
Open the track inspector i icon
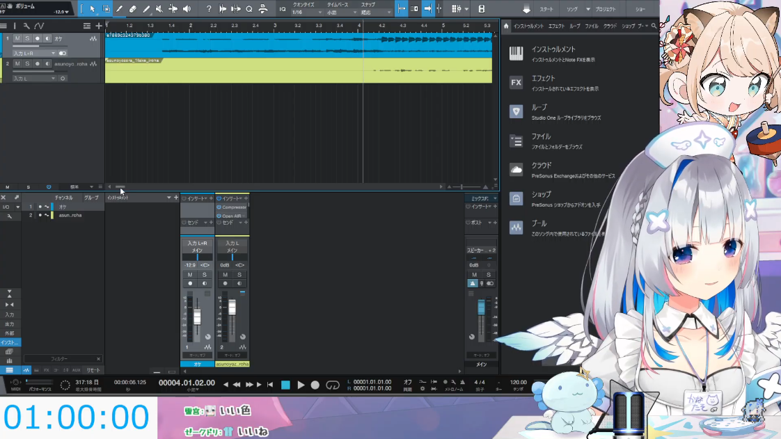point(15,26)
